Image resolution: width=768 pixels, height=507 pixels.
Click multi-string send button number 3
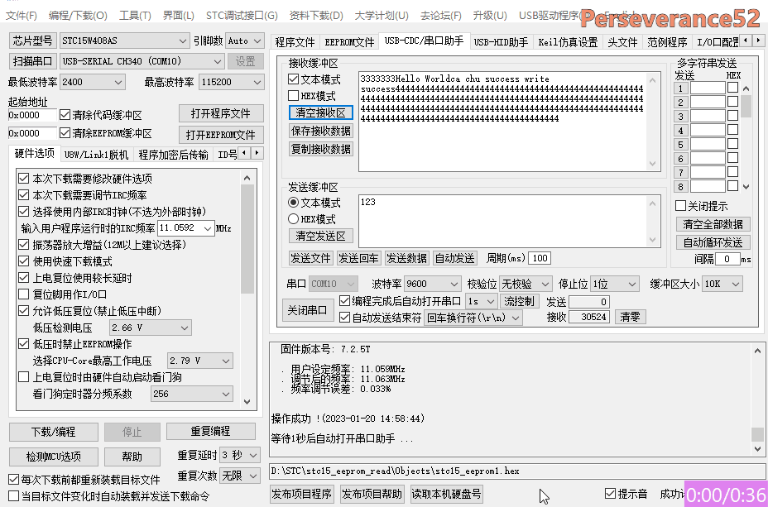point(680,117)
